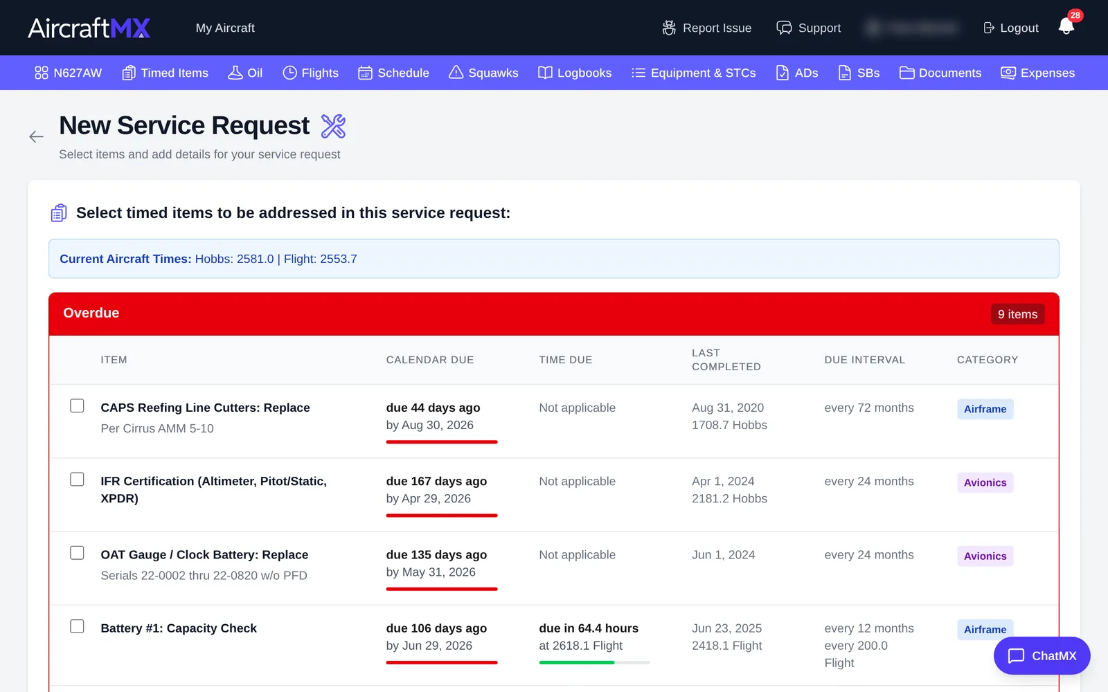Click the 'CALENDAR DUE' column header
This screenshot has width=1108, height=692.
pyautogui.click(x=430, y=360)
